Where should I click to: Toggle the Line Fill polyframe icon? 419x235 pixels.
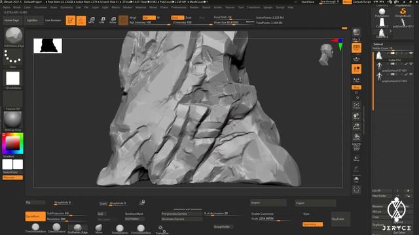click(356, 148)
